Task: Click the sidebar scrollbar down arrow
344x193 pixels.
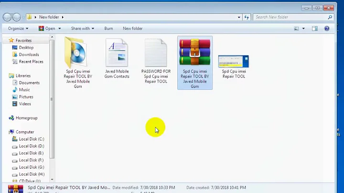Action: pyautogui.click(x=52, y=180)
